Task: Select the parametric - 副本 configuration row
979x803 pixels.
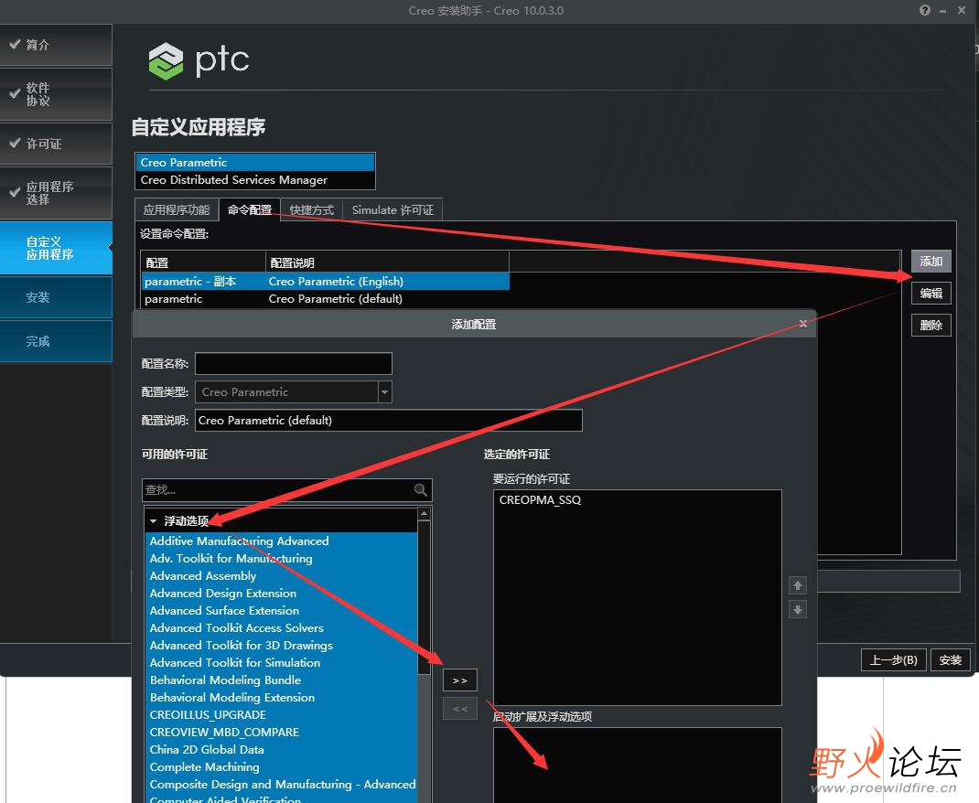Action: [x=326, y=282]
